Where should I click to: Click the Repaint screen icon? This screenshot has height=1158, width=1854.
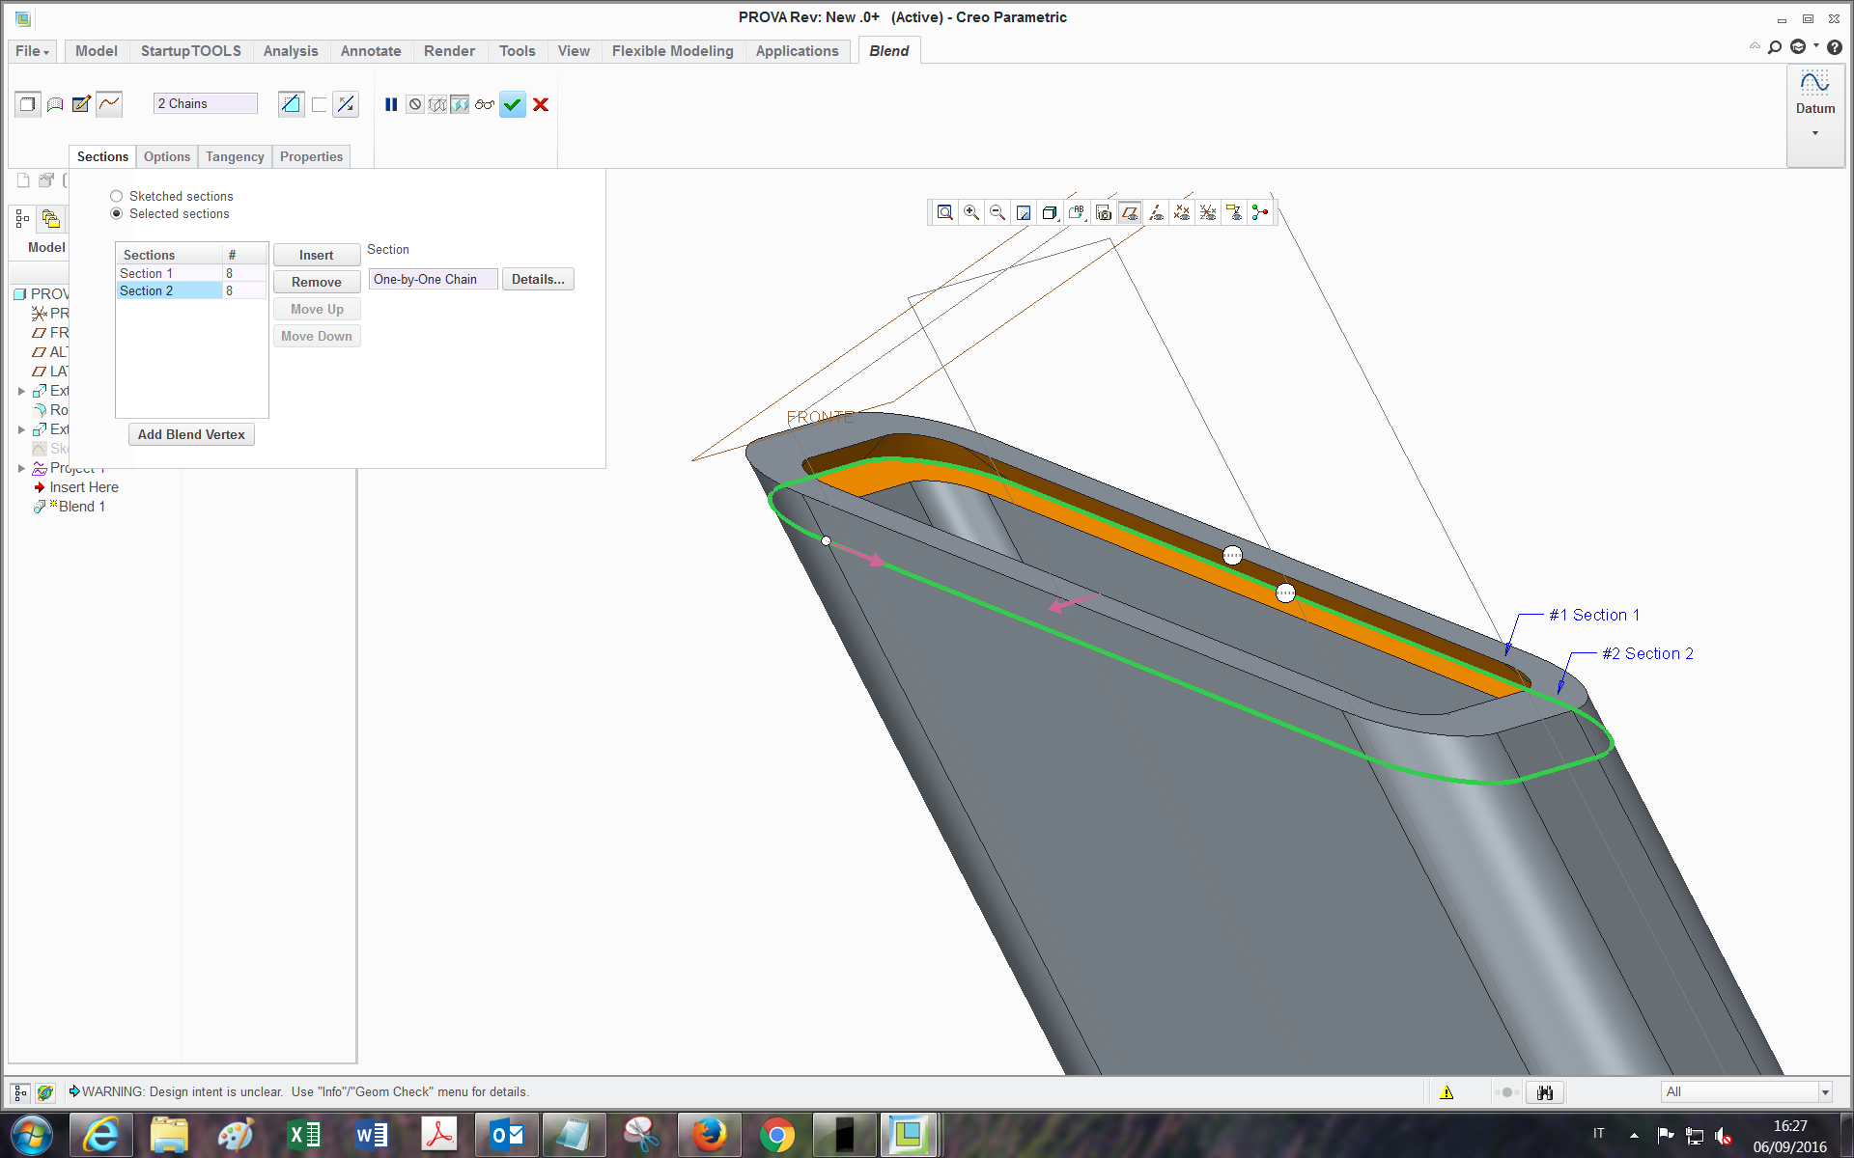(x=1024, y=212)
